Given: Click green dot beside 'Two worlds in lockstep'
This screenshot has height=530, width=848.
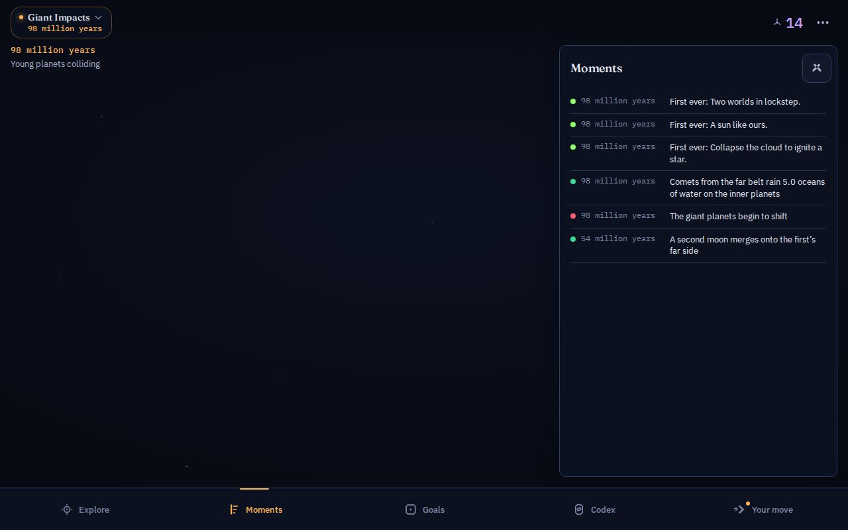Looking at the screenshot, I should [573, 101].
